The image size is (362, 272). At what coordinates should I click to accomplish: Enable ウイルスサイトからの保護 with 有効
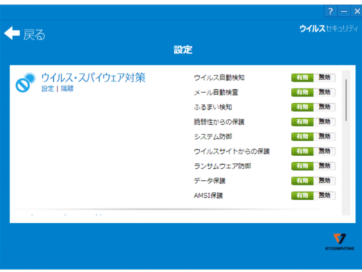[303, 151]
